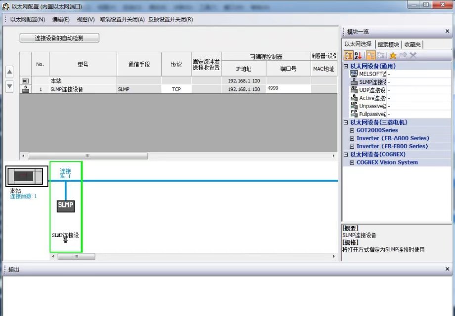Screen dimensions: 455x316
Task: Switch to the 搜索模块 tab
Action: [388, 44]
